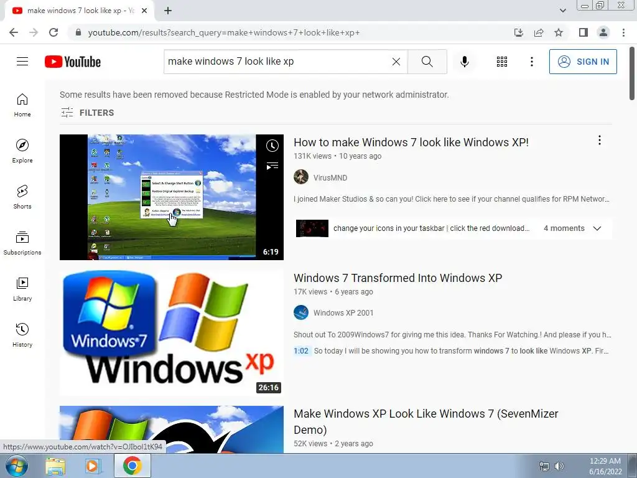
Task: Play the Windows XP logo thumbnail showing 26:16
Action: (172, 333)
